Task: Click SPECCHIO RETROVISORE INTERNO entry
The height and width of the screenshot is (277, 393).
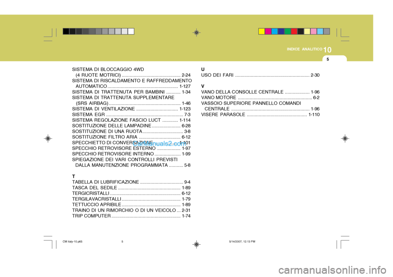Action: pyautogui.click(x=131, y=154)
